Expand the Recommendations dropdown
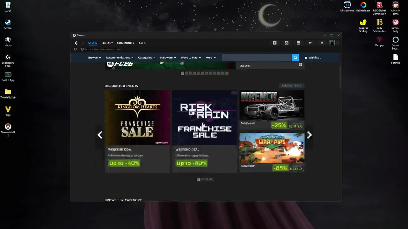408x229 pixels. [x=120, y=58]
